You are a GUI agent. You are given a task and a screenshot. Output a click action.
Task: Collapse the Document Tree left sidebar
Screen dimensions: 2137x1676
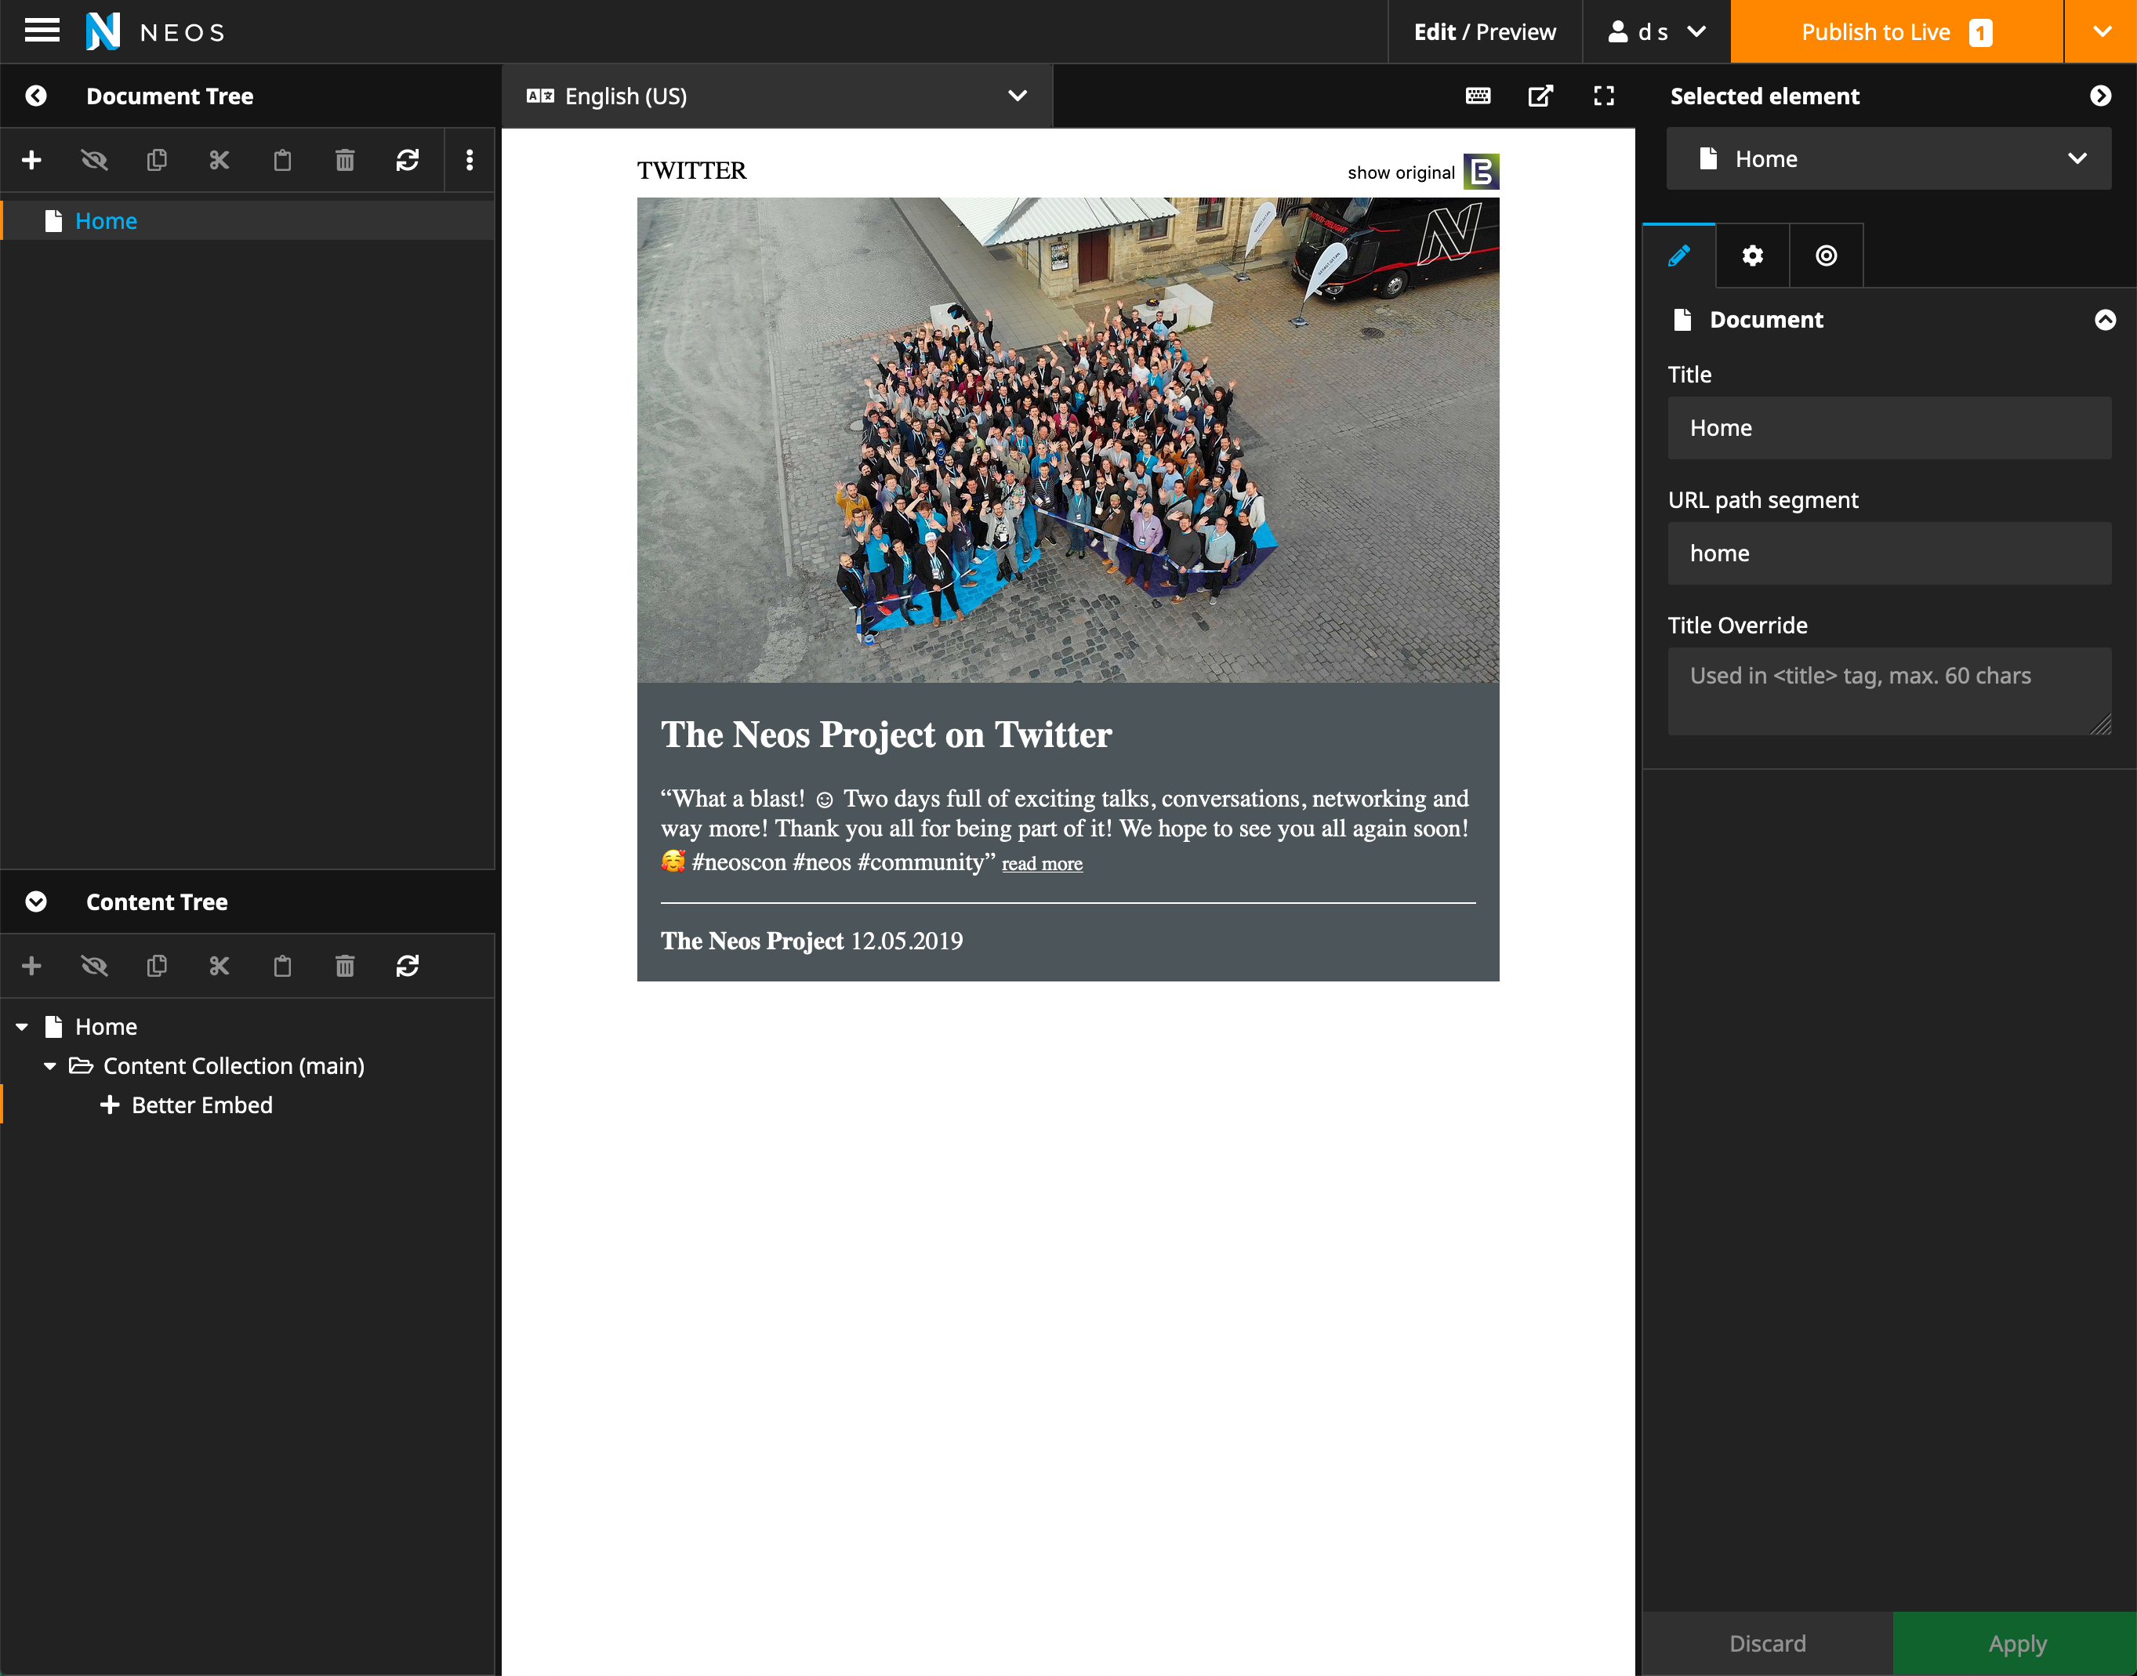(x=36, y=96)
